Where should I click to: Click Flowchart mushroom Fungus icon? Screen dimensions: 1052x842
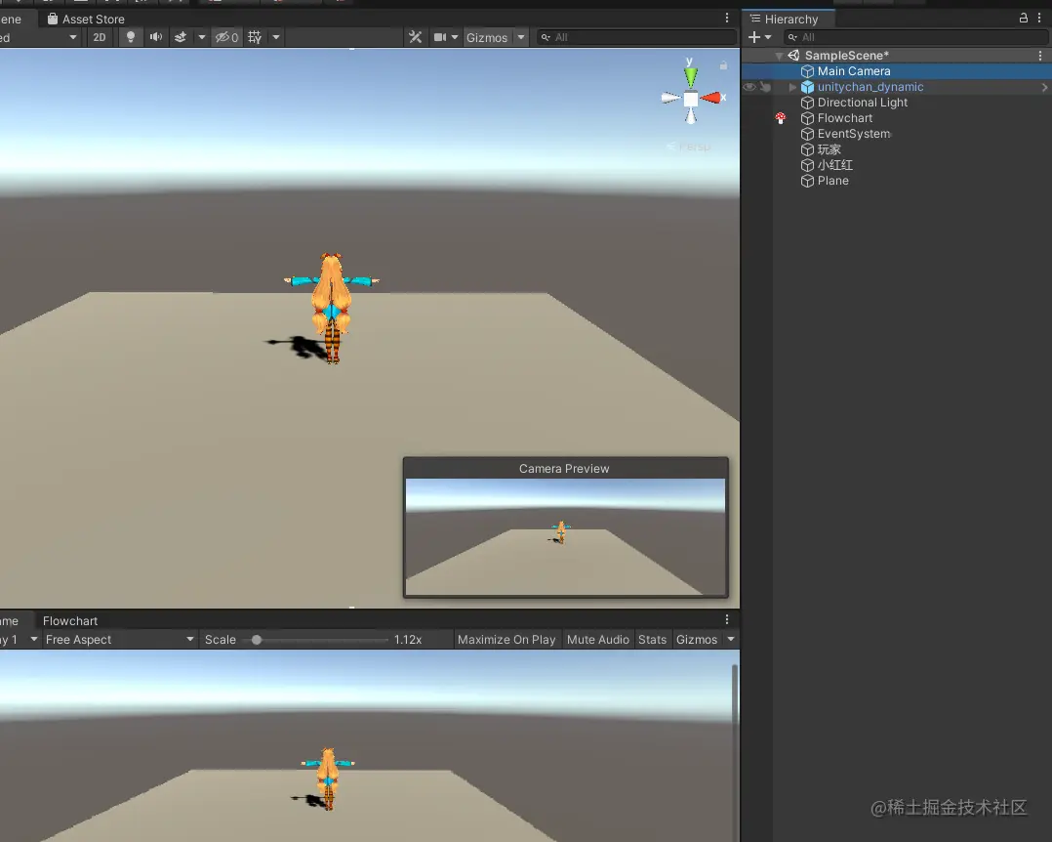click(781, 118)
